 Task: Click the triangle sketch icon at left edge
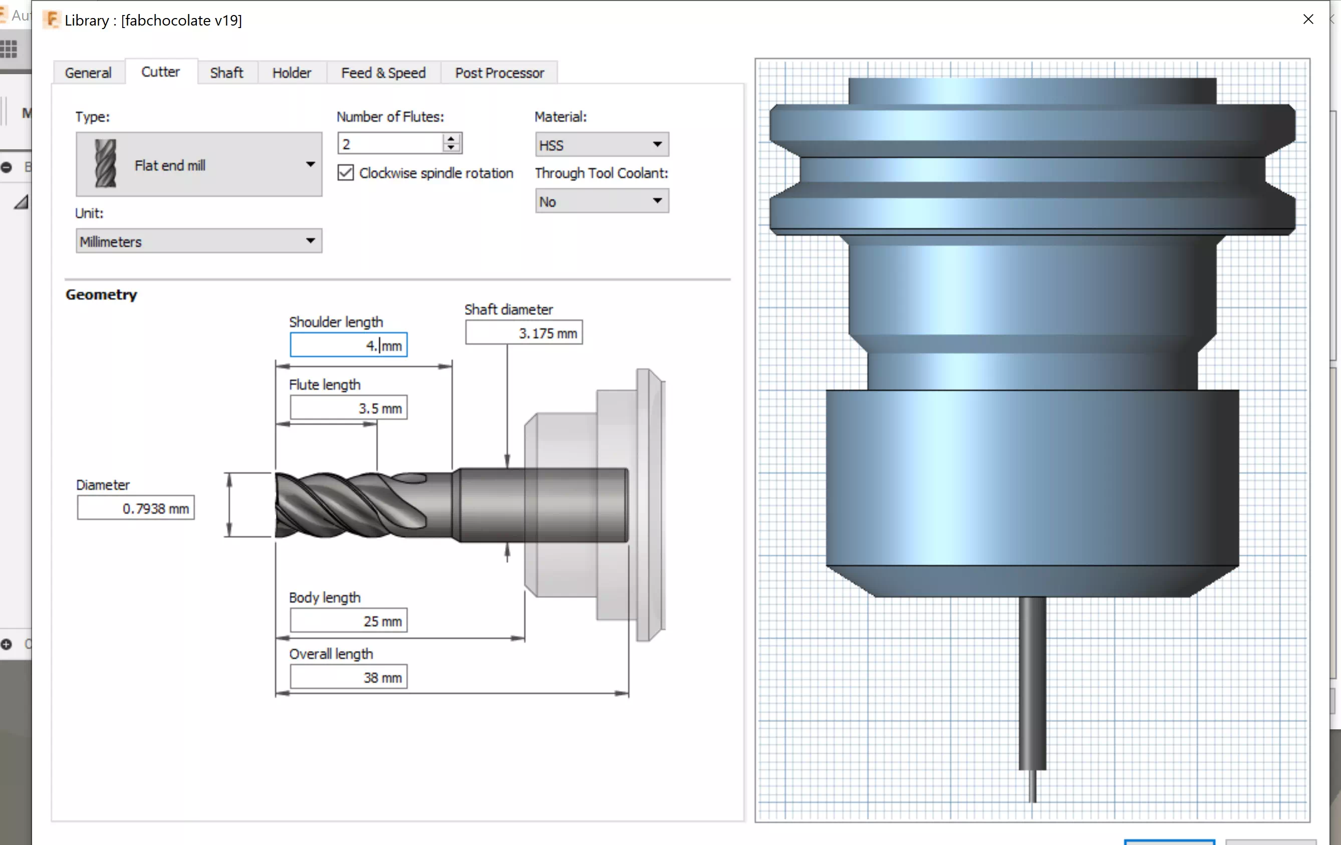21,202
